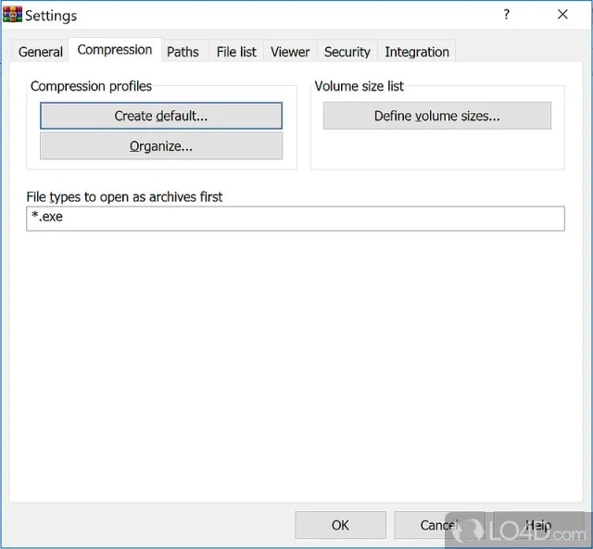Switch to the Viewer tab
The height and width of the screenshot is (549, 593).
click(x=290, y=52)
